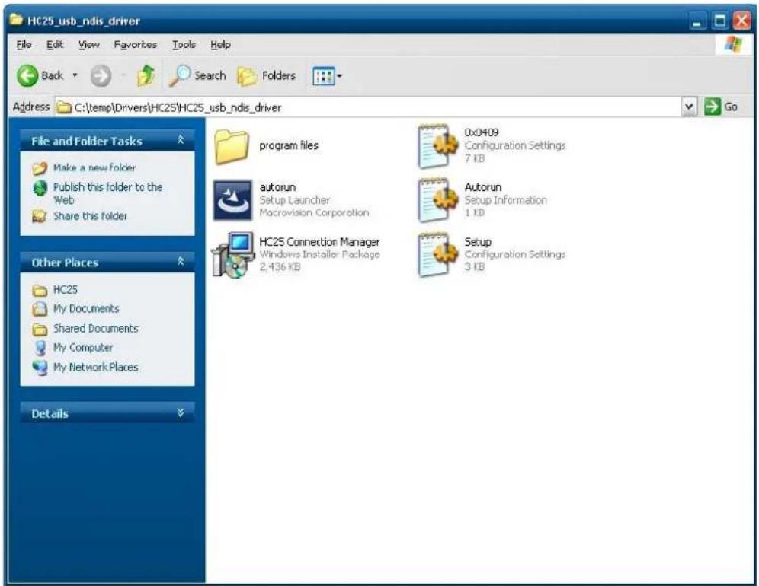
Task: Open My Computer link
Action: 83,348
